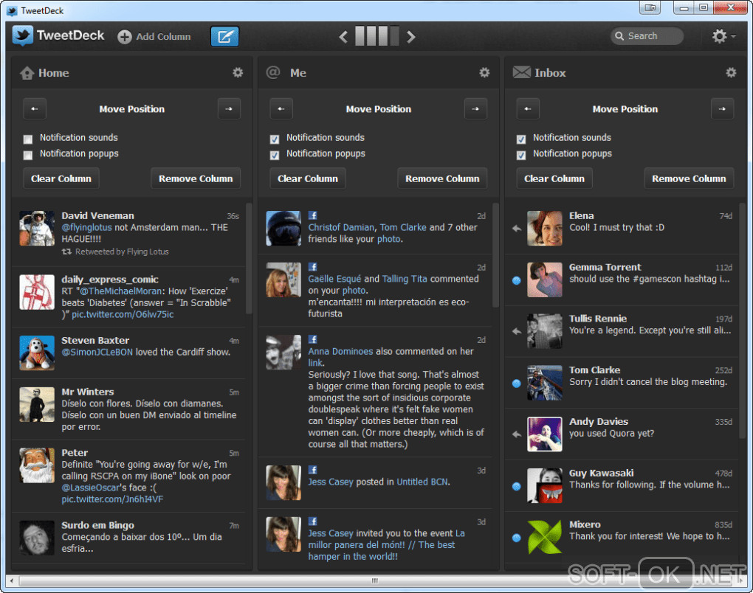Go to previous columns with left chevron
Image resolution: width=753 pixels, height=593 pixels.
click(x=343, y=36)
